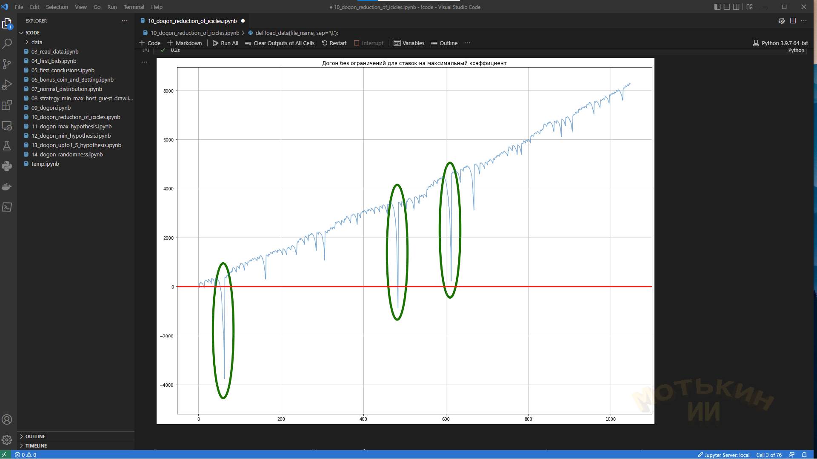817x459 pixels.
Task: Open the Terminal menu
Action: [134, 7]
